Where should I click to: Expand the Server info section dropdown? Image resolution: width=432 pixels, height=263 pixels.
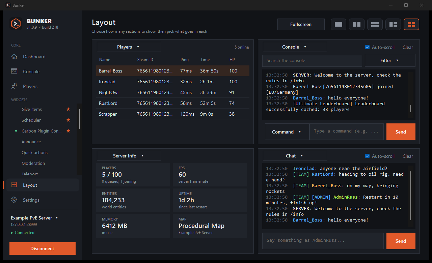point(129,156)
